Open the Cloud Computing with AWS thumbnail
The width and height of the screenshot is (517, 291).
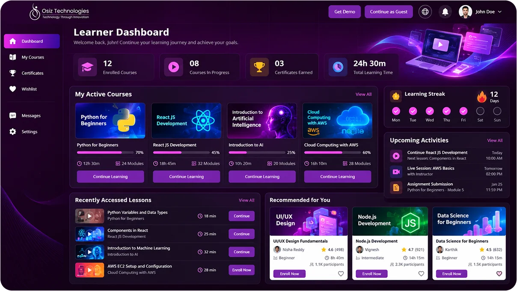(337, 121)
